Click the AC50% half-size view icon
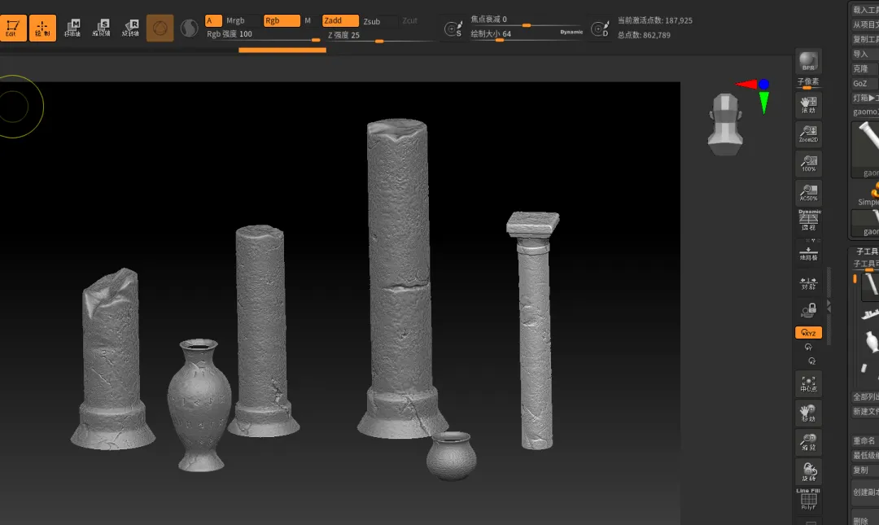879x525 pixels. (808, 193)
